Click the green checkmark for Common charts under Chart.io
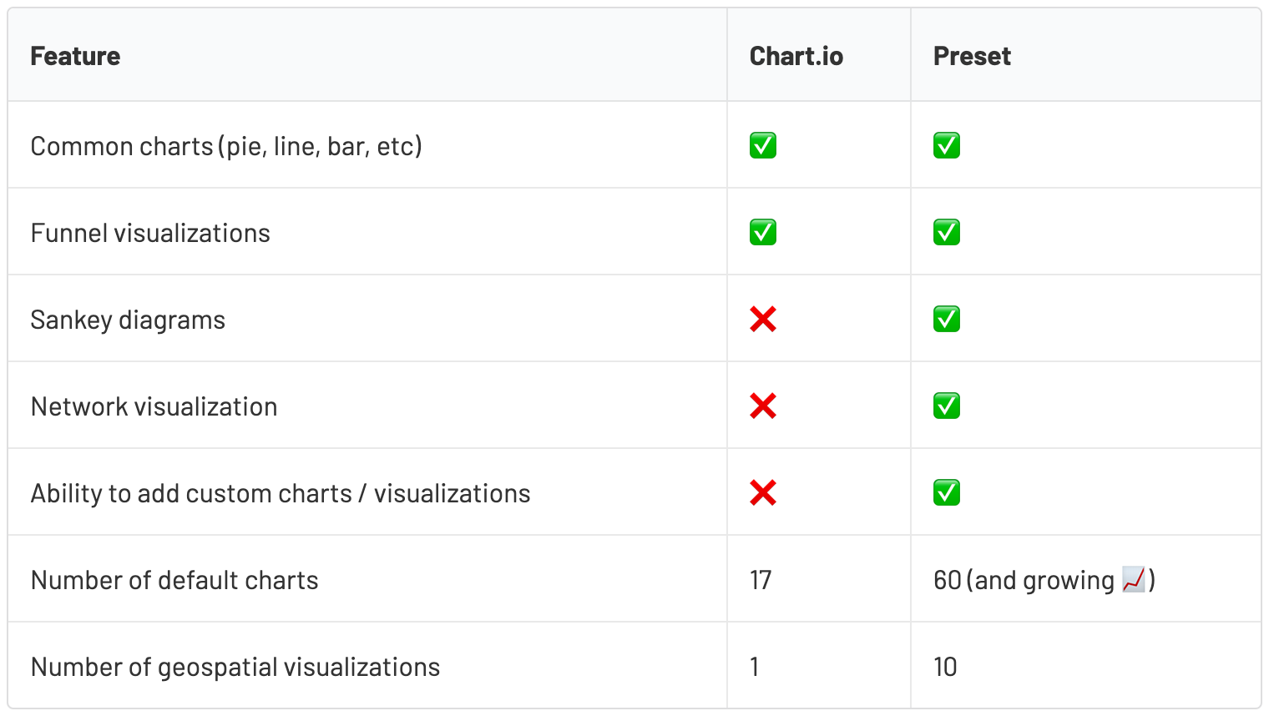Image resolution: width=1269 pixels, height=716 pixels. point(762,144)
